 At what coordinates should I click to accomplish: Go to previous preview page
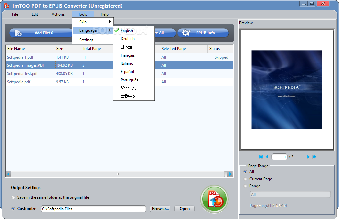tap(267, 157)
